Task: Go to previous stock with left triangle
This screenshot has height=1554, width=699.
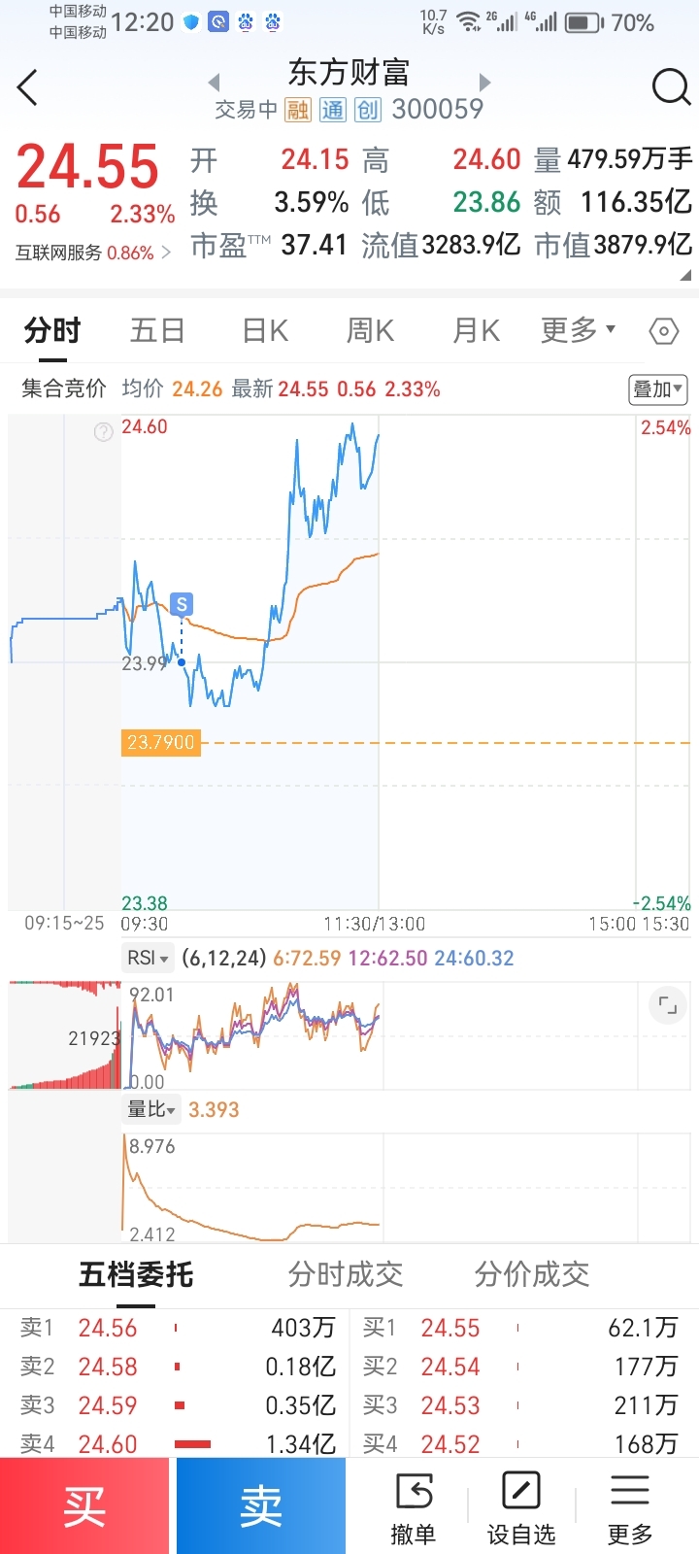Action: click(x=215, y=82)
